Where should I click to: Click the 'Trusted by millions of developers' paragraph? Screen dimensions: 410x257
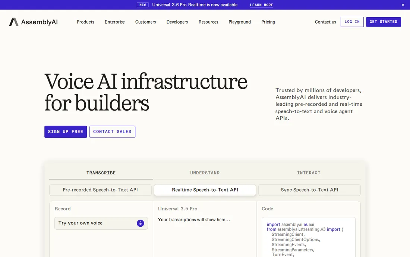point(319,104)
